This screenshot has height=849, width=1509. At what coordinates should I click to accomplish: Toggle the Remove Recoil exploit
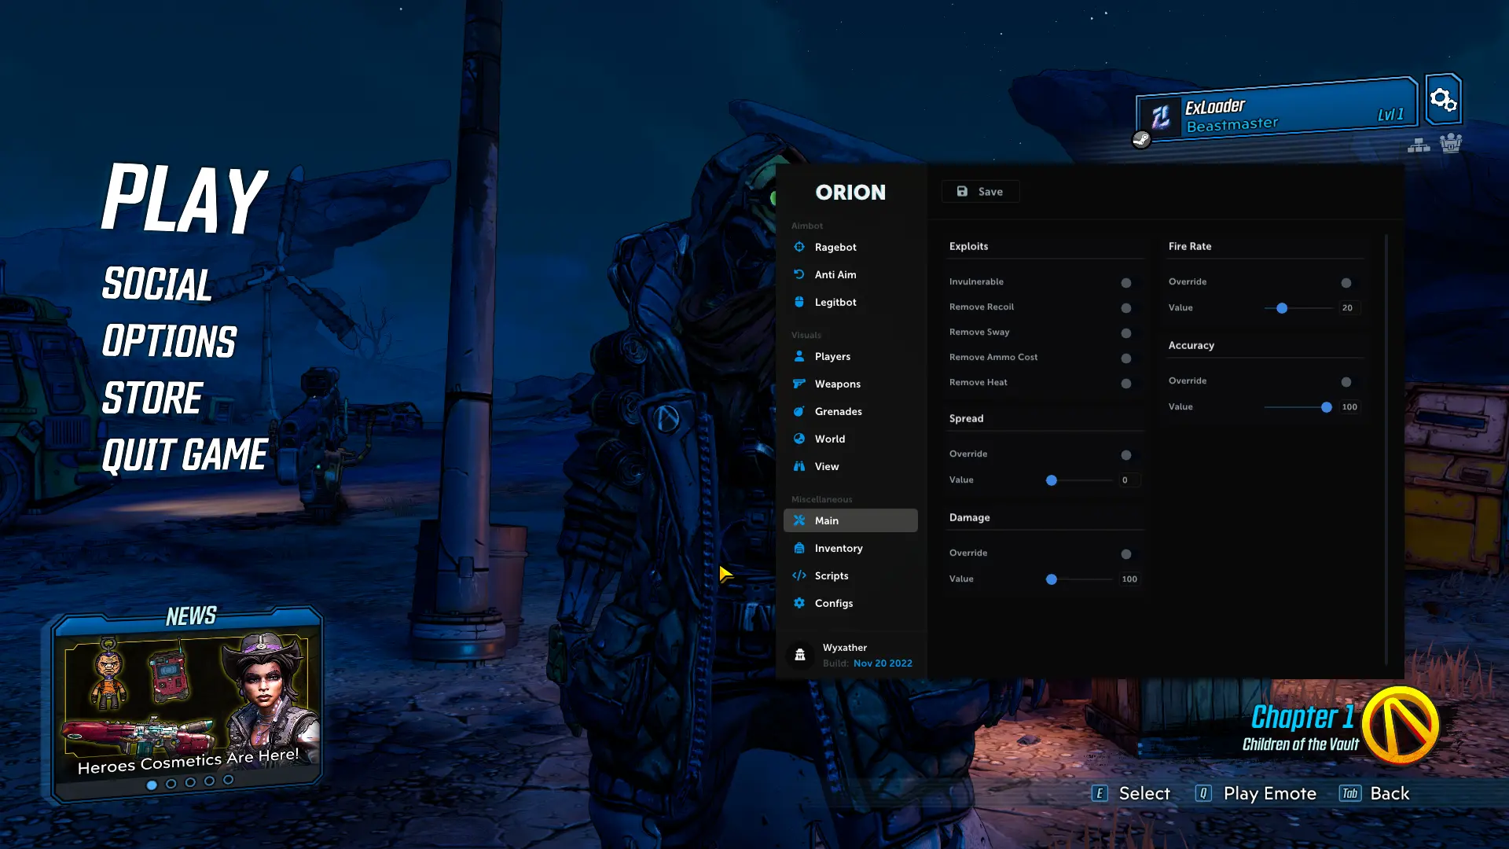pos(1126,307)
